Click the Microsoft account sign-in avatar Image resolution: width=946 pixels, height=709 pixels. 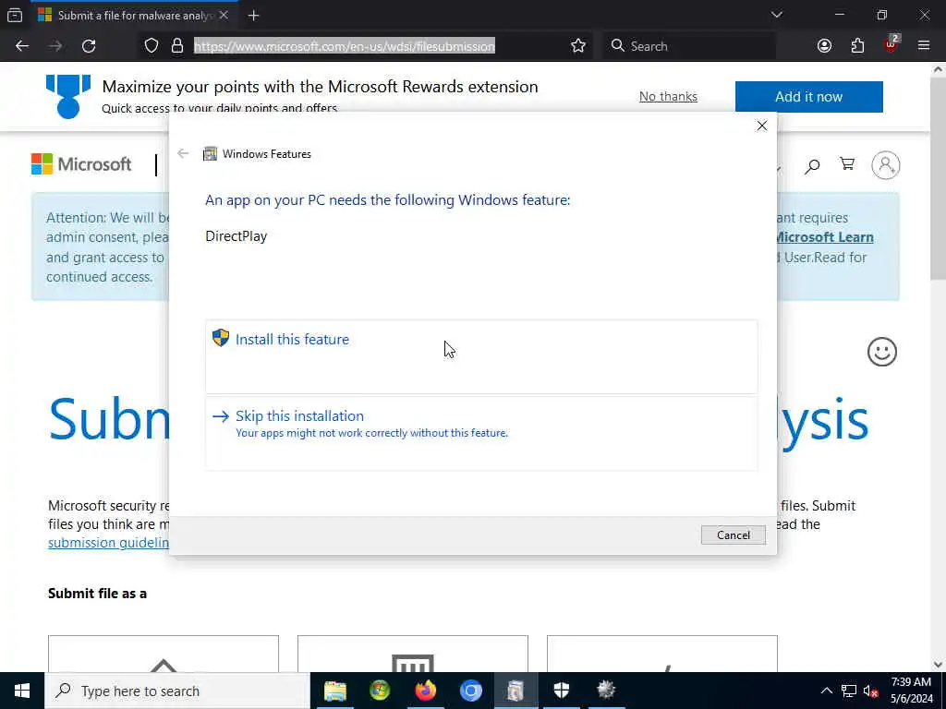(x=886, y=165)
